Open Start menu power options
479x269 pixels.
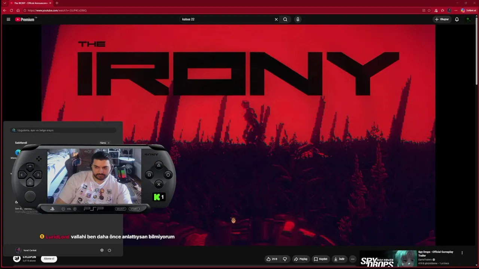point(109,250)
